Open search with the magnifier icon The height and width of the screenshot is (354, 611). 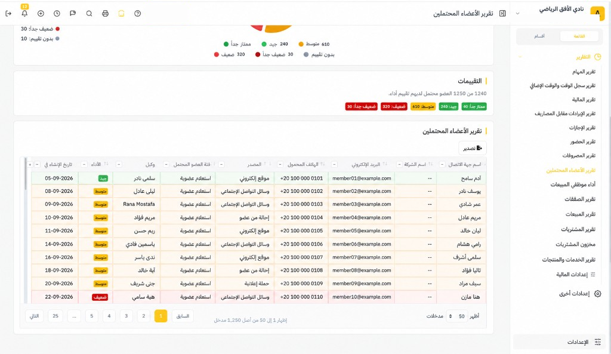click(x=90, y=13)
